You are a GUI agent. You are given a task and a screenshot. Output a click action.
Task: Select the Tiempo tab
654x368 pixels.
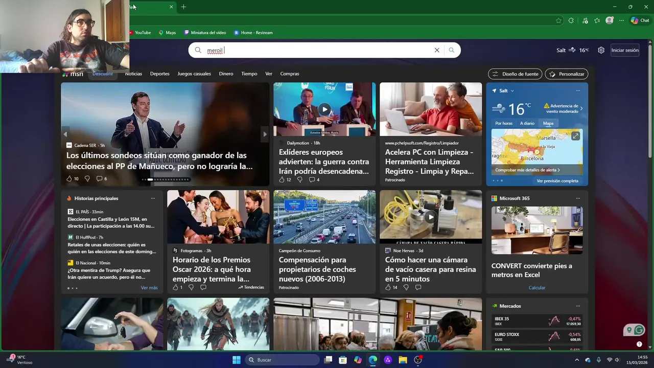[x=249, y=74]
